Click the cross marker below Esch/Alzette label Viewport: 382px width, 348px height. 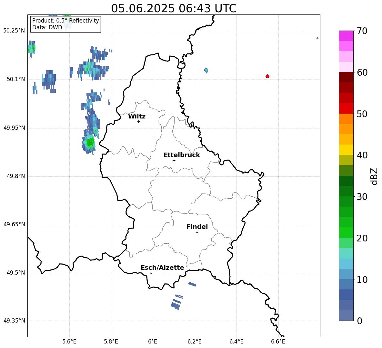pyautogui.click(x=151, y=273)
